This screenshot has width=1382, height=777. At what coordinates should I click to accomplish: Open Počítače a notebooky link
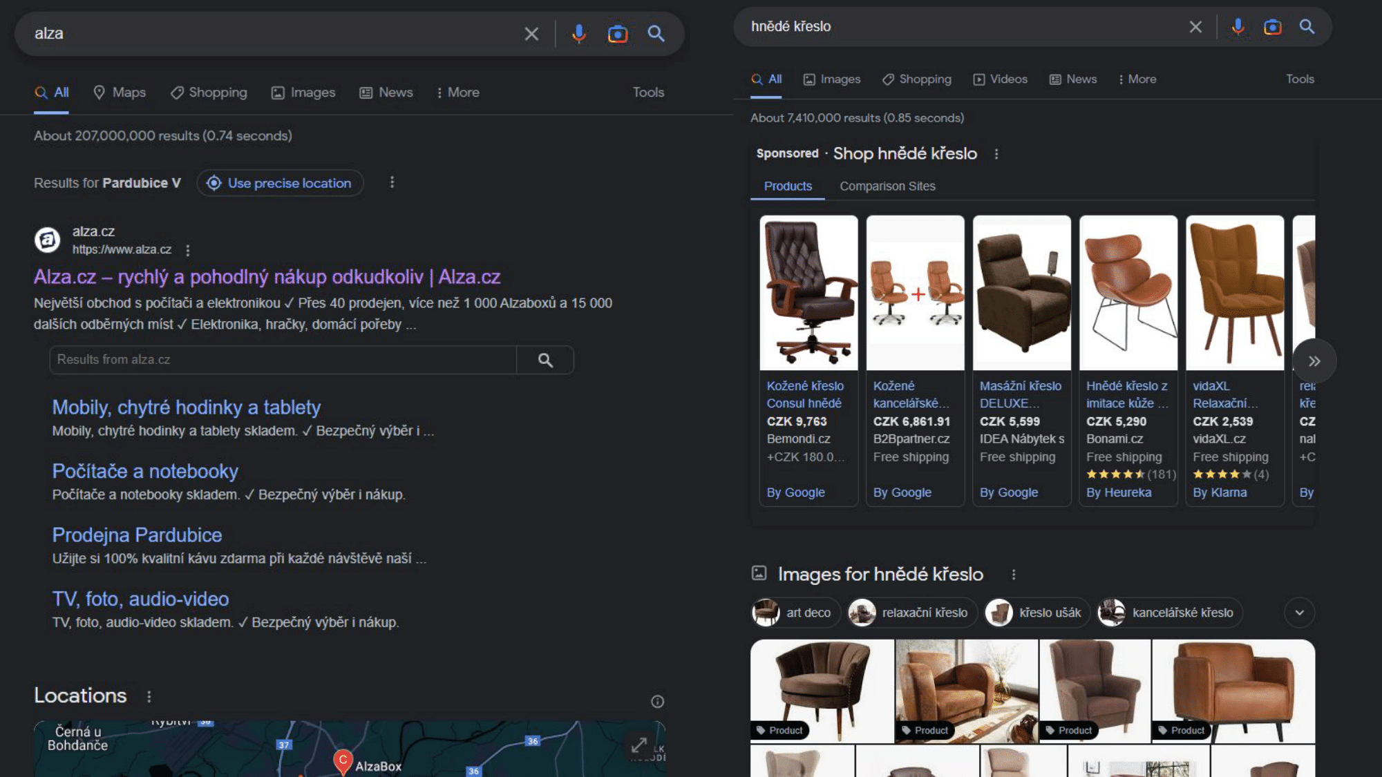click(145, 471)
